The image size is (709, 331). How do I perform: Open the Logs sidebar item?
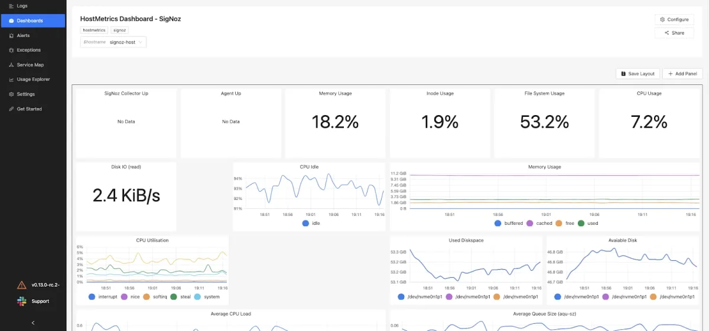(32, 6)
